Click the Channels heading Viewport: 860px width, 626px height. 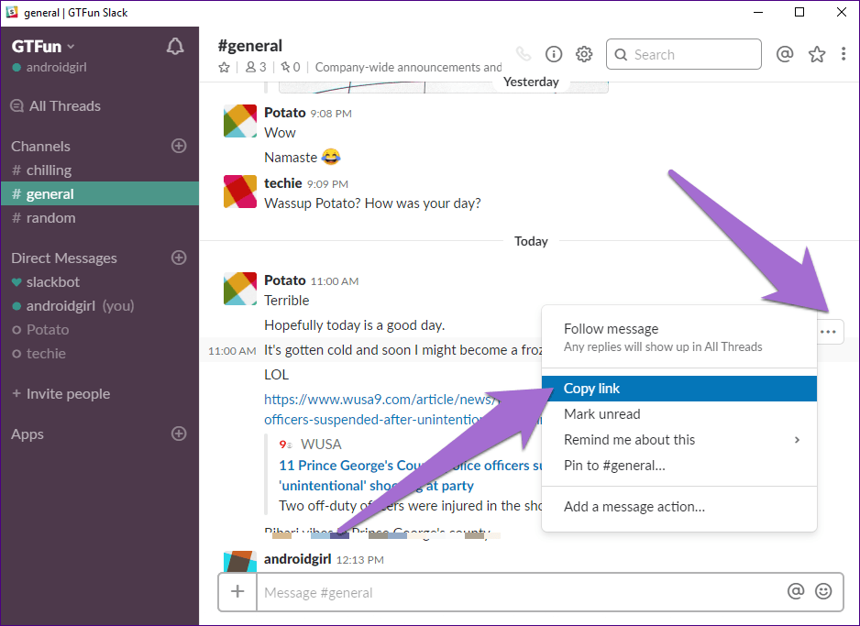[40, 147]
